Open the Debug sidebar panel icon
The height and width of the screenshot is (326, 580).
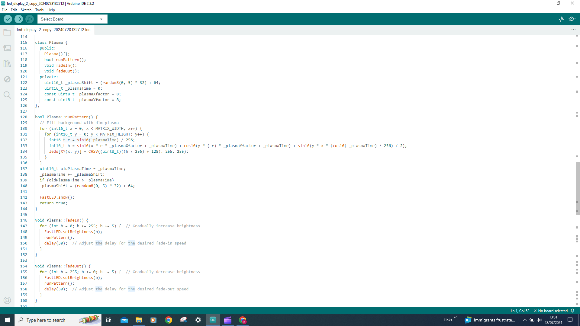click(x=7, y=79)
